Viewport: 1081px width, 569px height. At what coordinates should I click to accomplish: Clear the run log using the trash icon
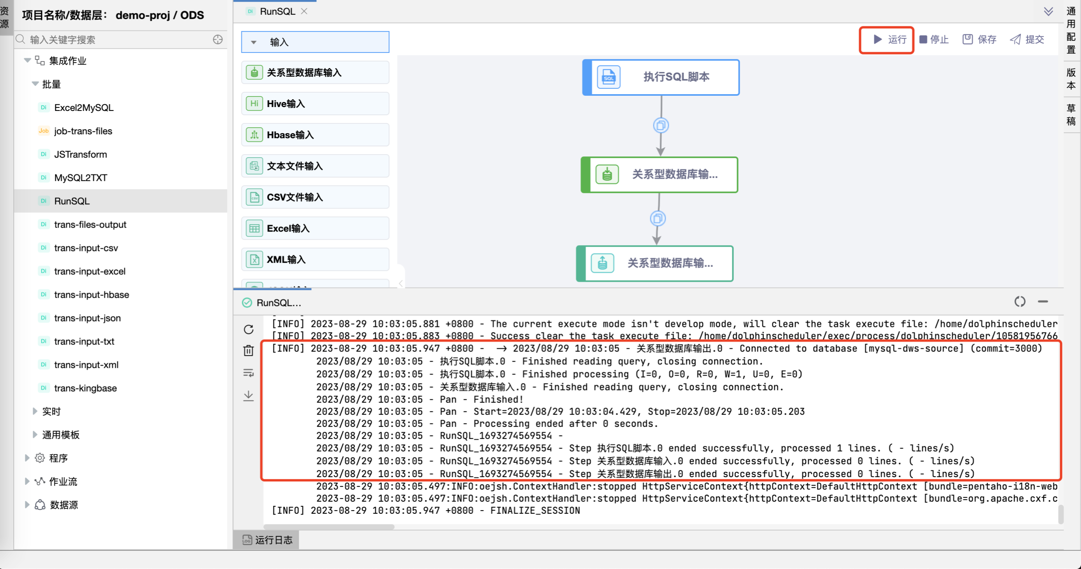coord(249,351)
